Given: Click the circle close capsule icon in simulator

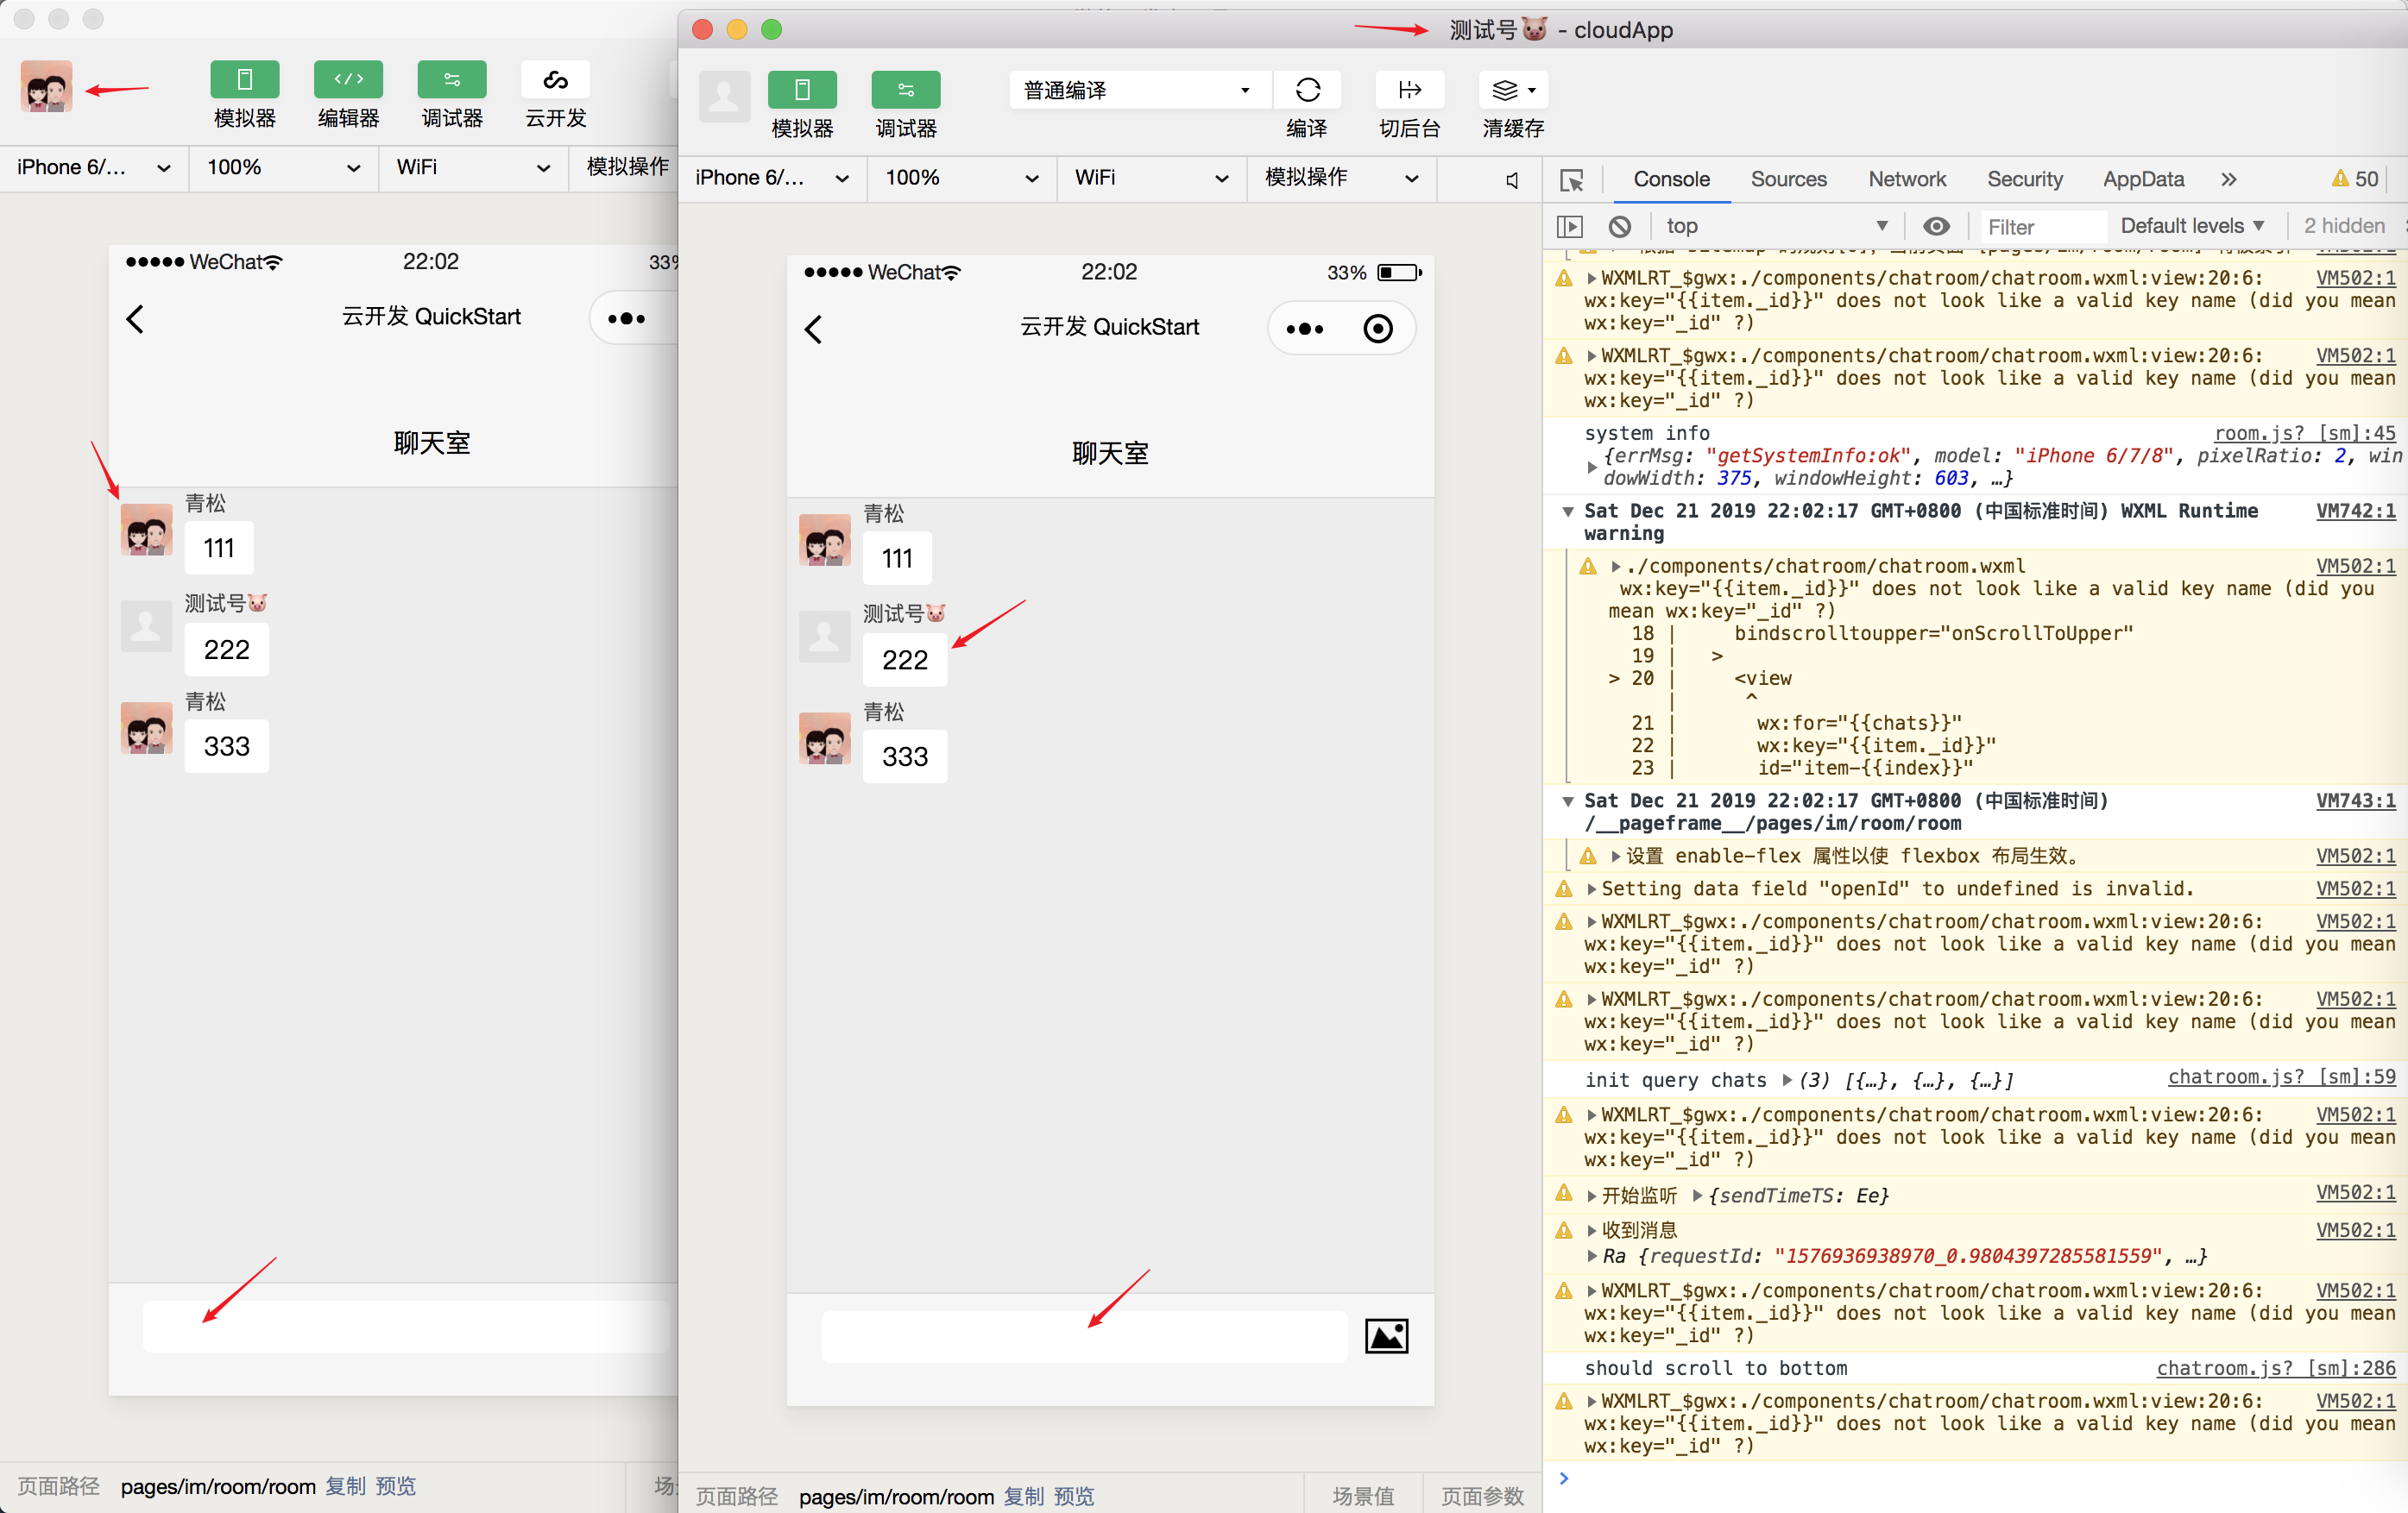Looking at the screenshot, I should 1378,329.
